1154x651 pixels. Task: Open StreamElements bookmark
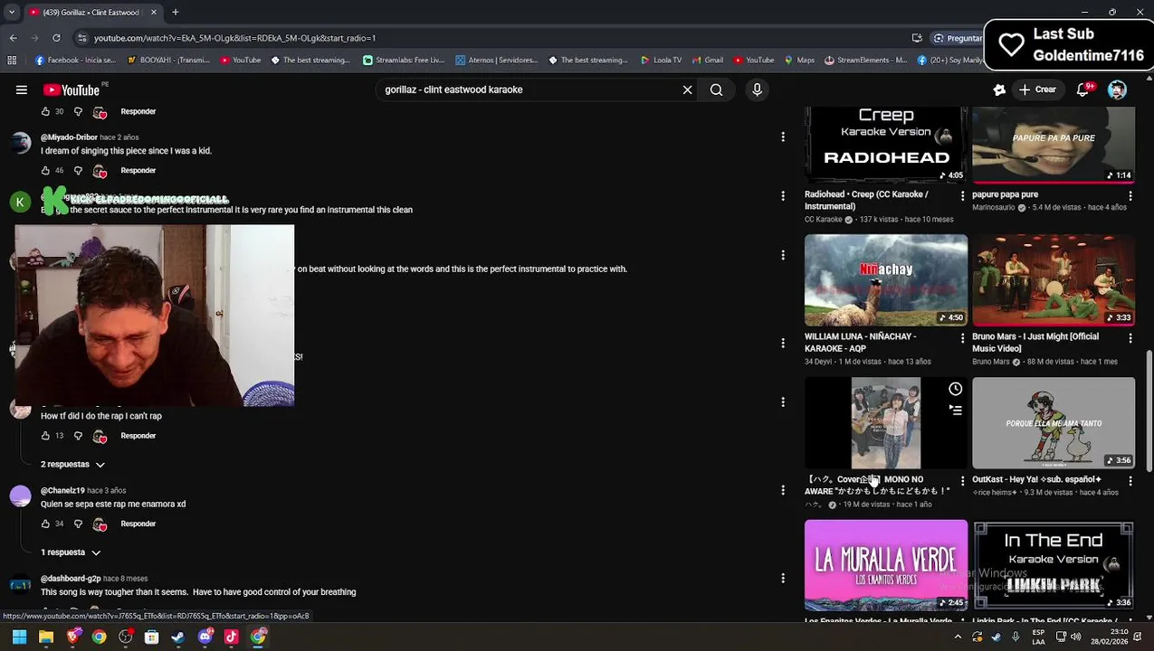coord(865,60)
